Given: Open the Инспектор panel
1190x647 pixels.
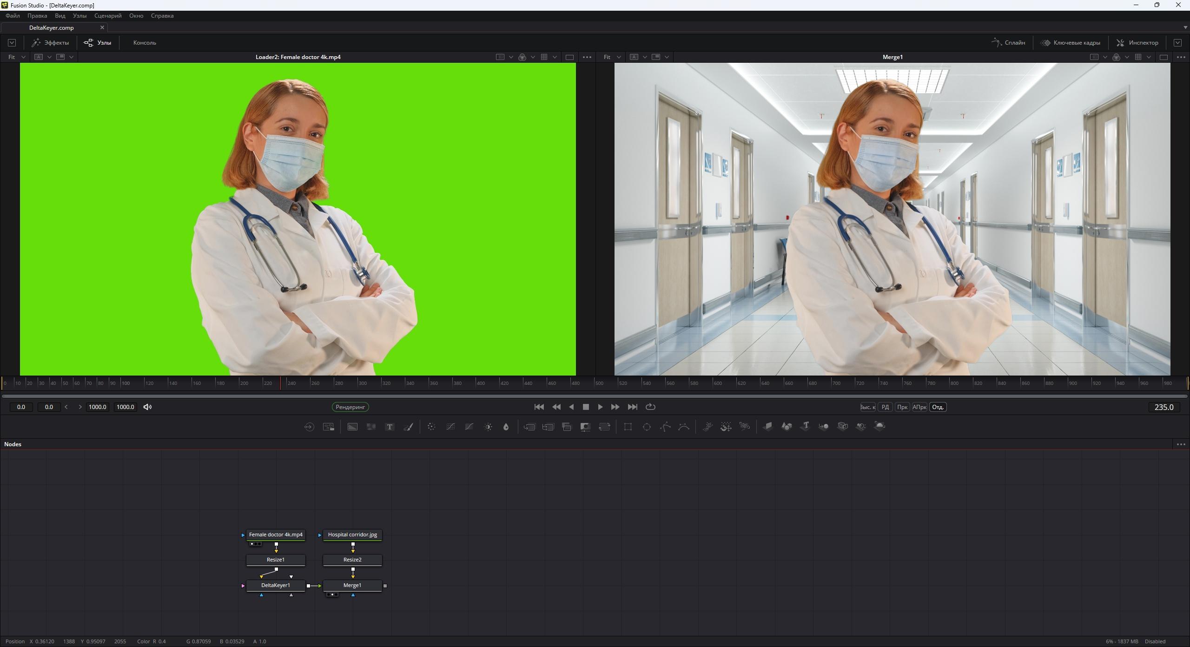Looking at the screenshot, I should (1138, 42).
